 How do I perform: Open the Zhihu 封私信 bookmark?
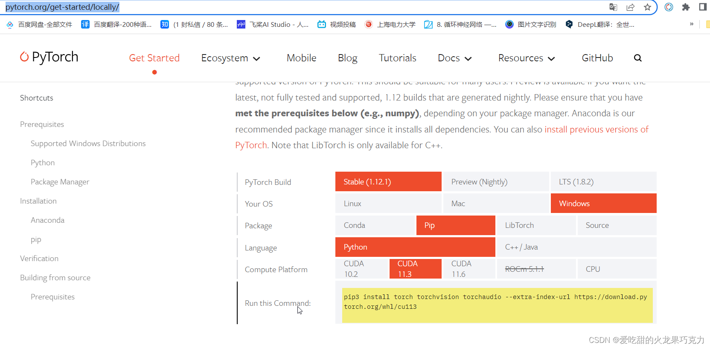(x=194, y=24)
